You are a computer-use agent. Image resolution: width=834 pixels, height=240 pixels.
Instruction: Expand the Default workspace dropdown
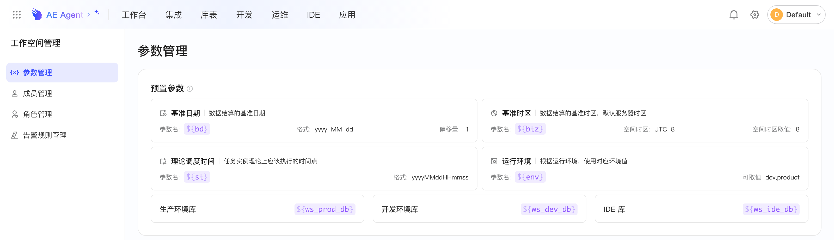click(x=818, y=15)
